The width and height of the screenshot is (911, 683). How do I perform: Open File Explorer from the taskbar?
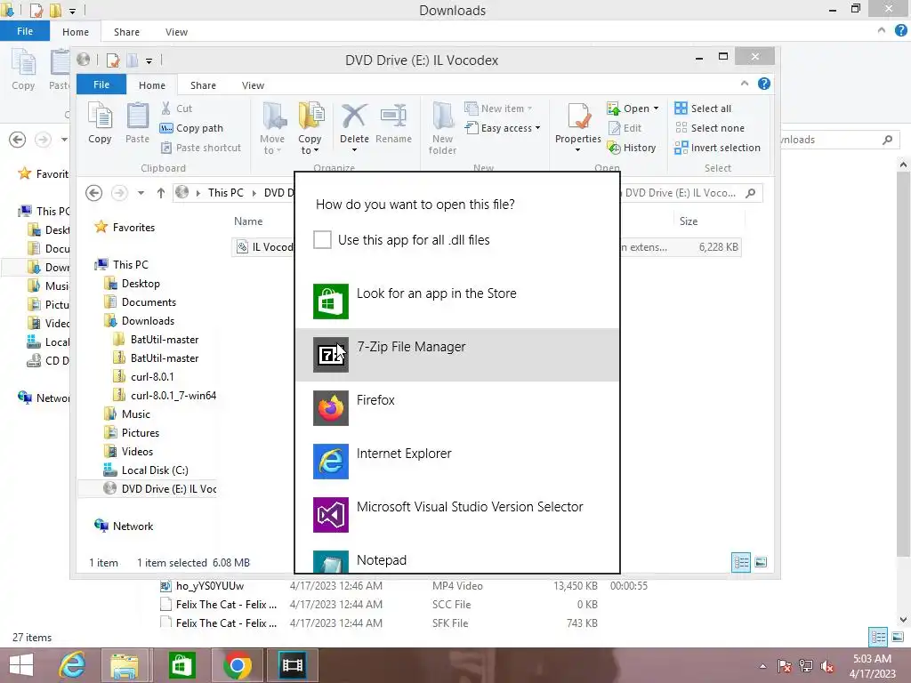click(125, 665)
